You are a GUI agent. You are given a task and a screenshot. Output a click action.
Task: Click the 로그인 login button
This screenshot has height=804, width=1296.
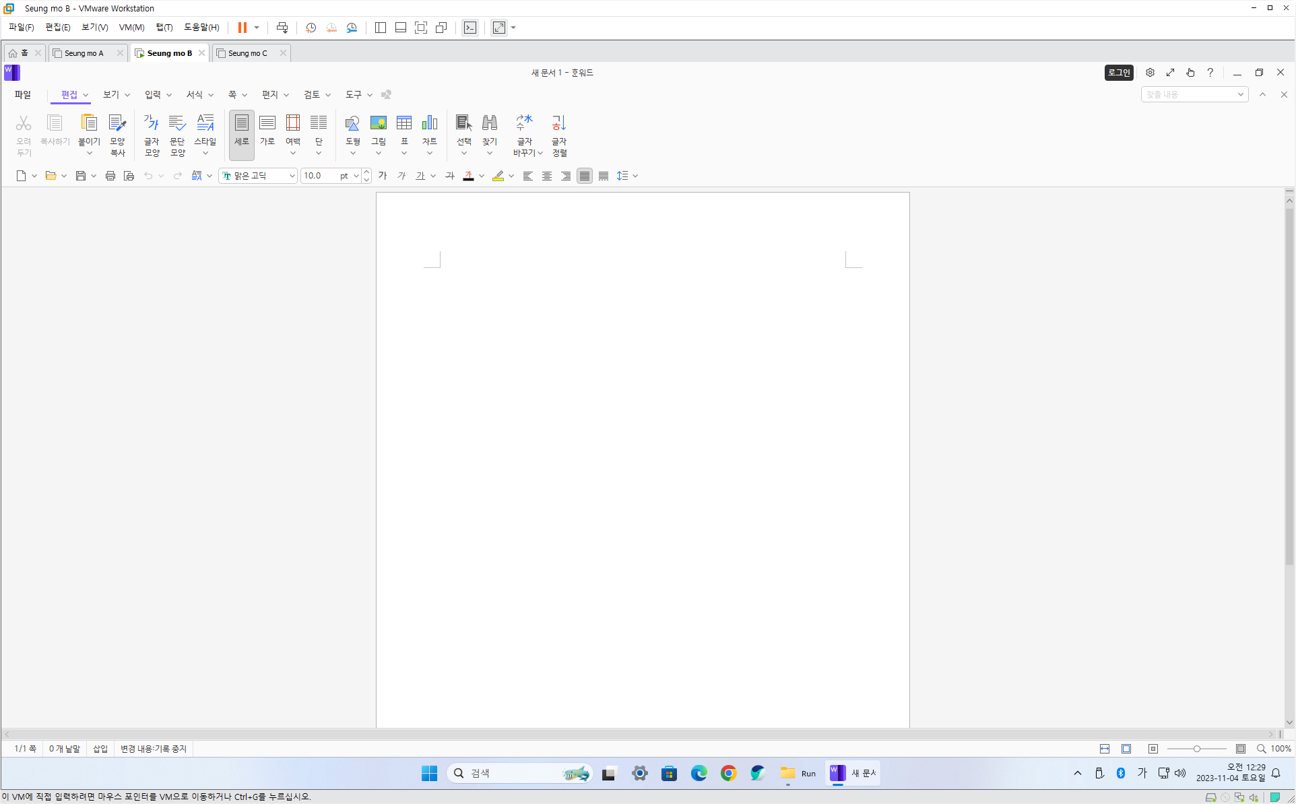(1119, 73)
